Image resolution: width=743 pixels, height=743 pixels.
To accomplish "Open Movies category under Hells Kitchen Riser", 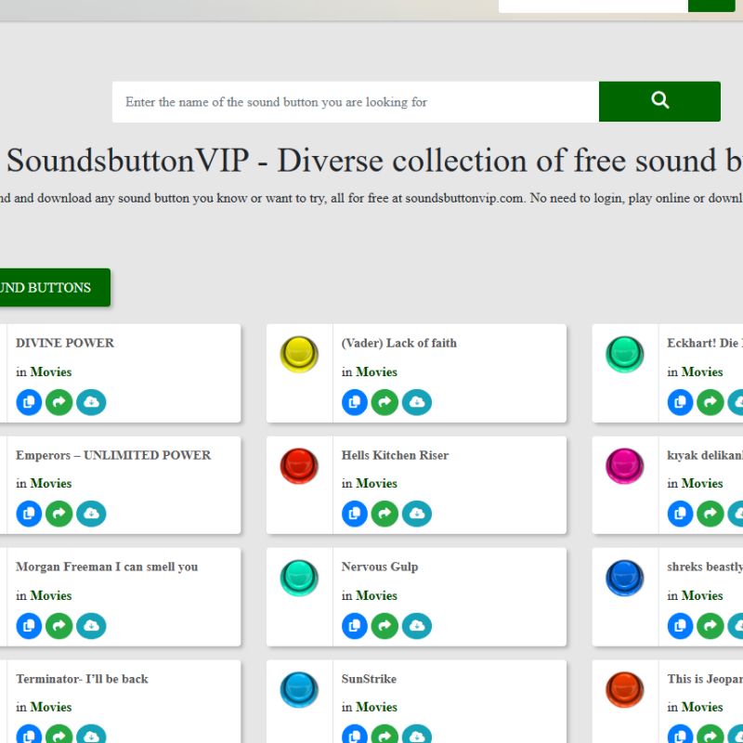I will point(376,483).
